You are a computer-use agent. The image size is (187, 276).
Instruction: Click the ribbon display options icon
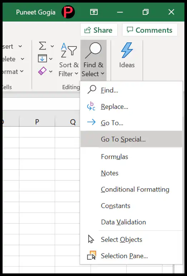tap(94, 12)
